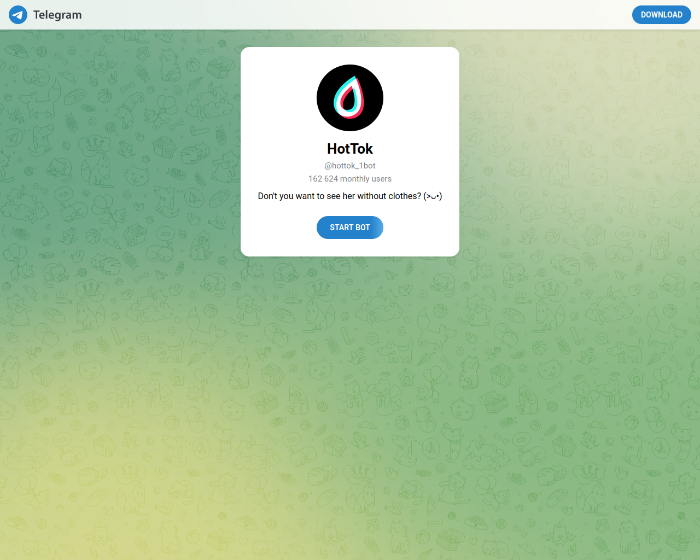This screenshot has height=560, width=700.
Task: Click the bot description about clothes
Action: (x=350, y=196)
